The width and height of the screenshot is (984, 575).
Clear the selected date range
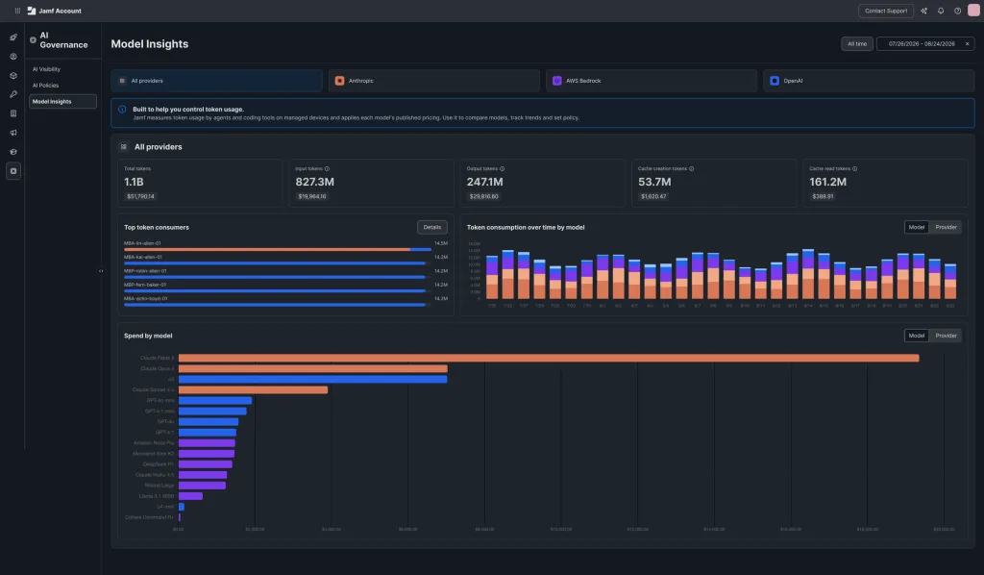967,44
